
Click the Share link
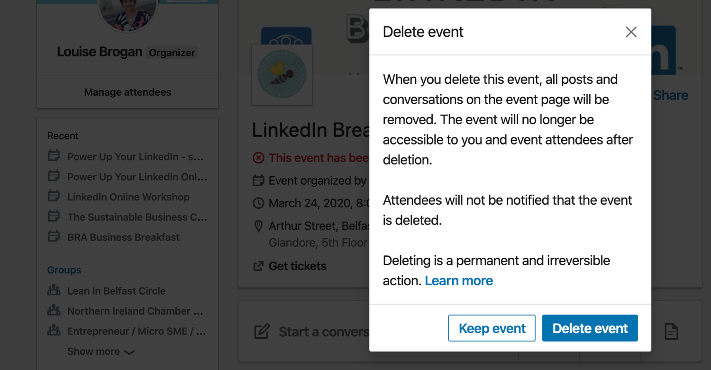point(671,95)
